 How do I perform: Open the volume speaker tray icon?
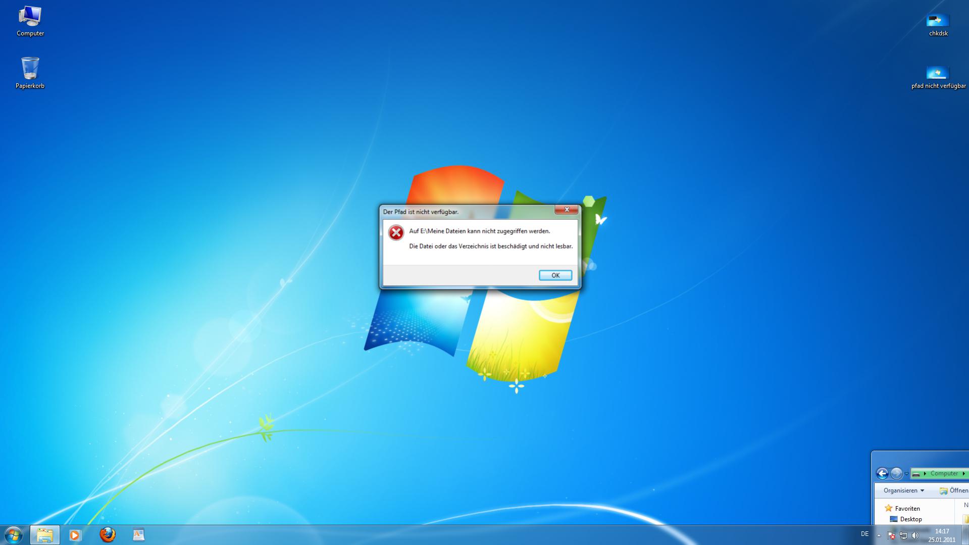915,535
